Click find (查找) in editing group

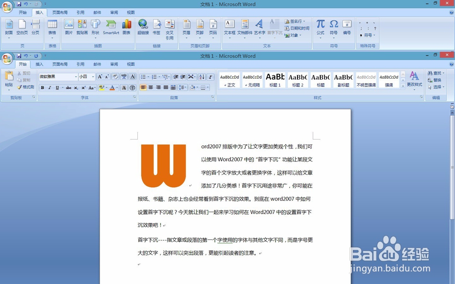click(x=435, y=73)
